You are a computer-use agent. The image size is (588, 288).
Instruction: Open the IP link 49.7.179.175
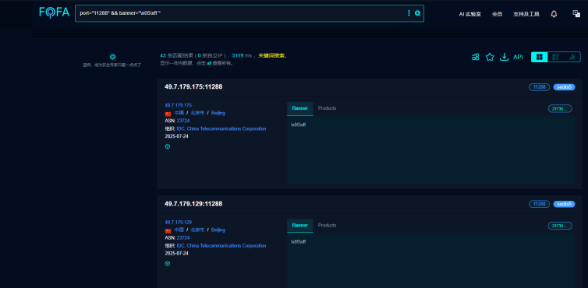(x=178, y=105)
